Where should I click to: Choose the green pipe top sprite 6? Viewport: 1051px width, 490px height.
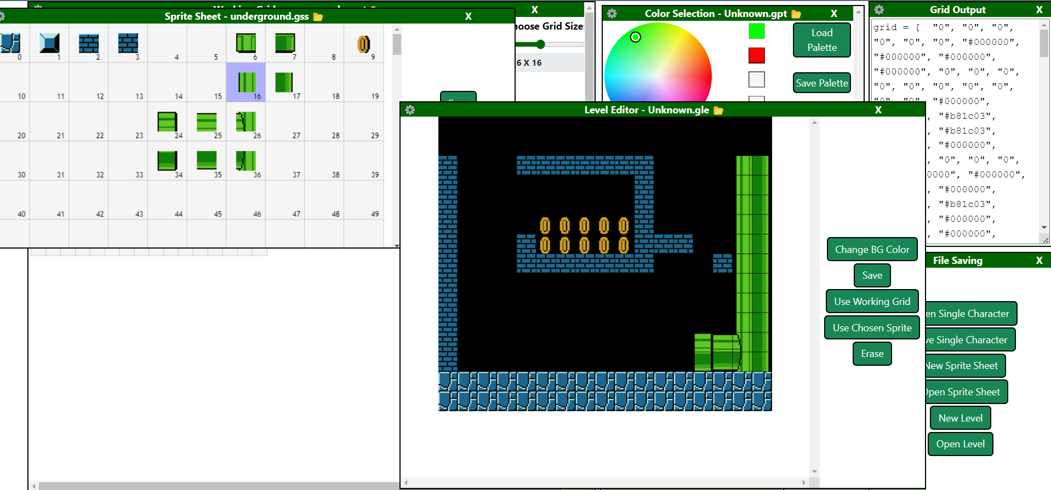pyautogui.click(x=246, y=43)
